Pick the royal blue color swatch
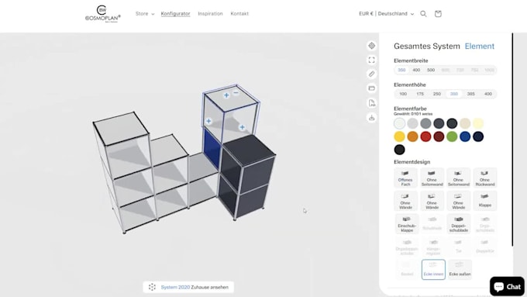The height and width of the screenshot is (297, 527). pyautogui.click(x=465, y=136)
